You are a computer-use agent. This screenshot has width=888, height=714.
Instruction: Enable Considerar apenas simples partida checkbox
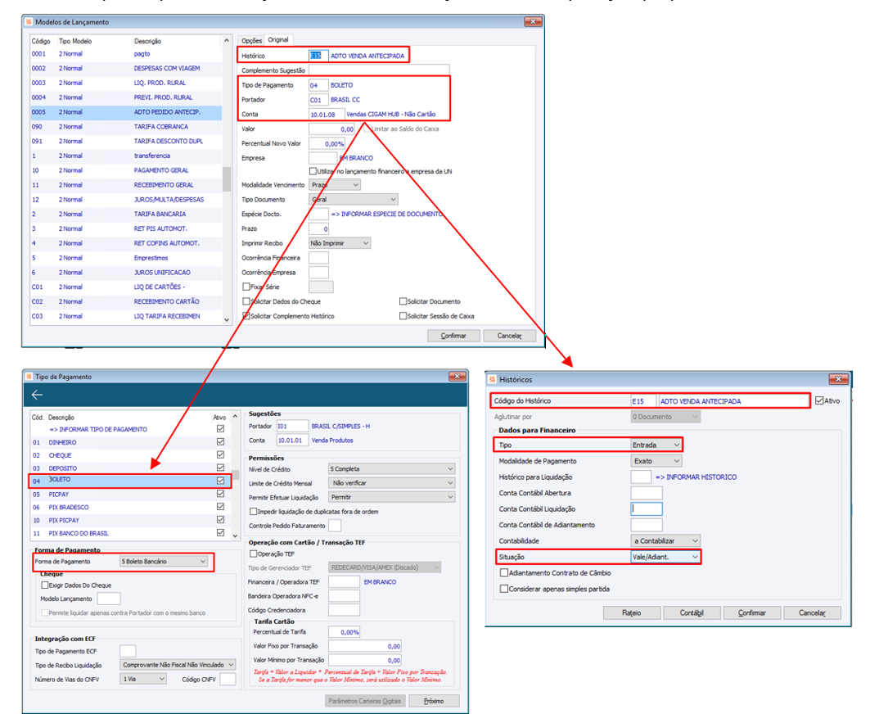[503, 589]
